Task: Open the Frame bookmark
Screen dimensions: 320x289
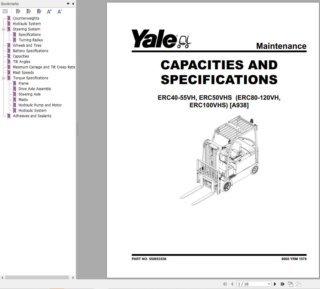Action: coord(23,83)
